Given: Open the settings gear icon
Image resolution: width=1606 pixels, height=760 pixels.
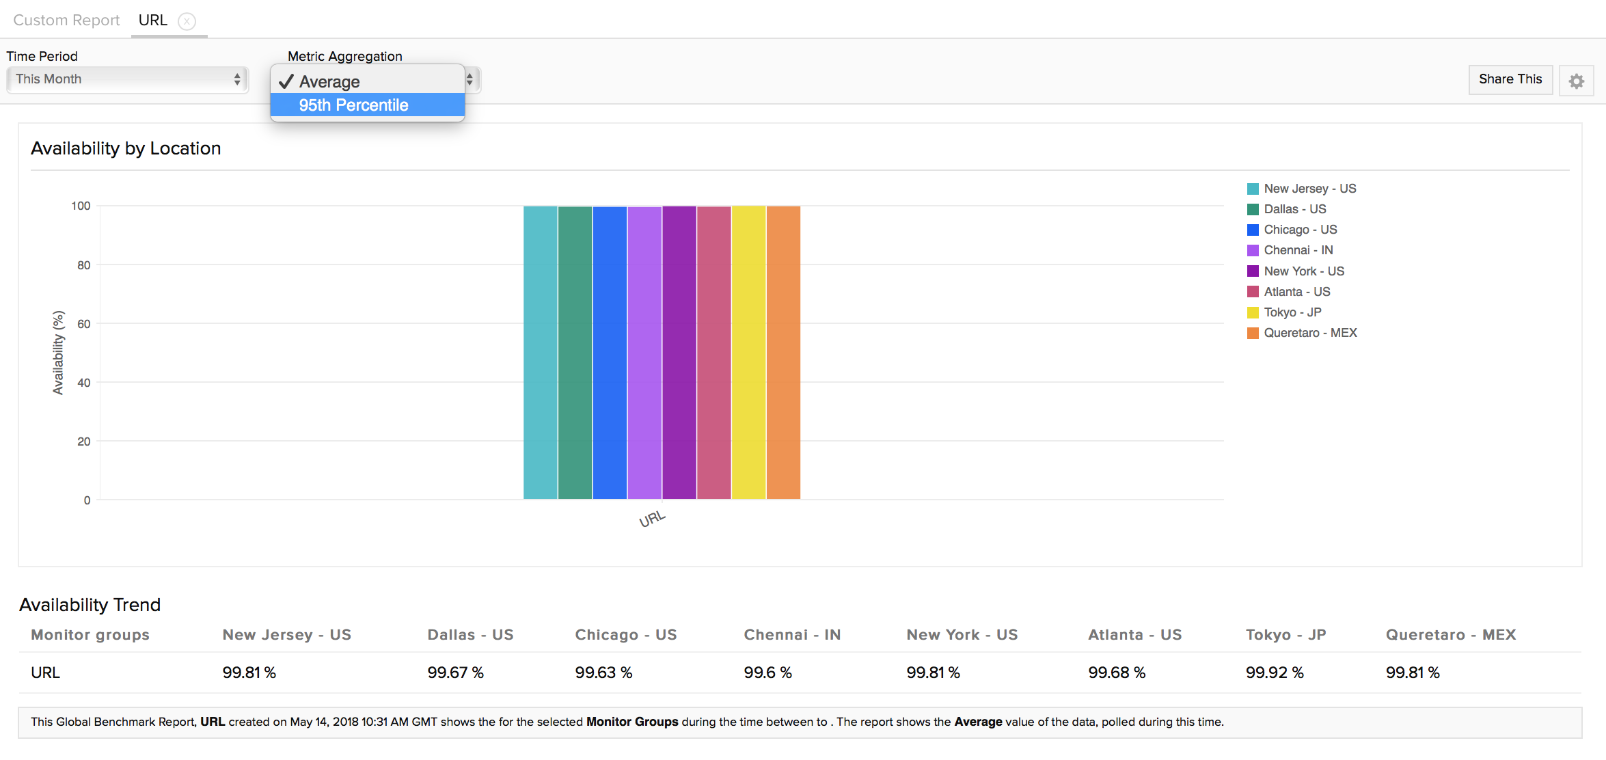Looking at the screenshot, I should pos(1576,81).
